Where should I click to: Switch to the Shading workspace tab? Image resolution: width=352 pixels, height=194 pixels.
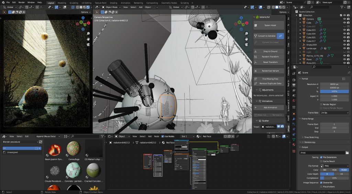click(x=113, y=3)
